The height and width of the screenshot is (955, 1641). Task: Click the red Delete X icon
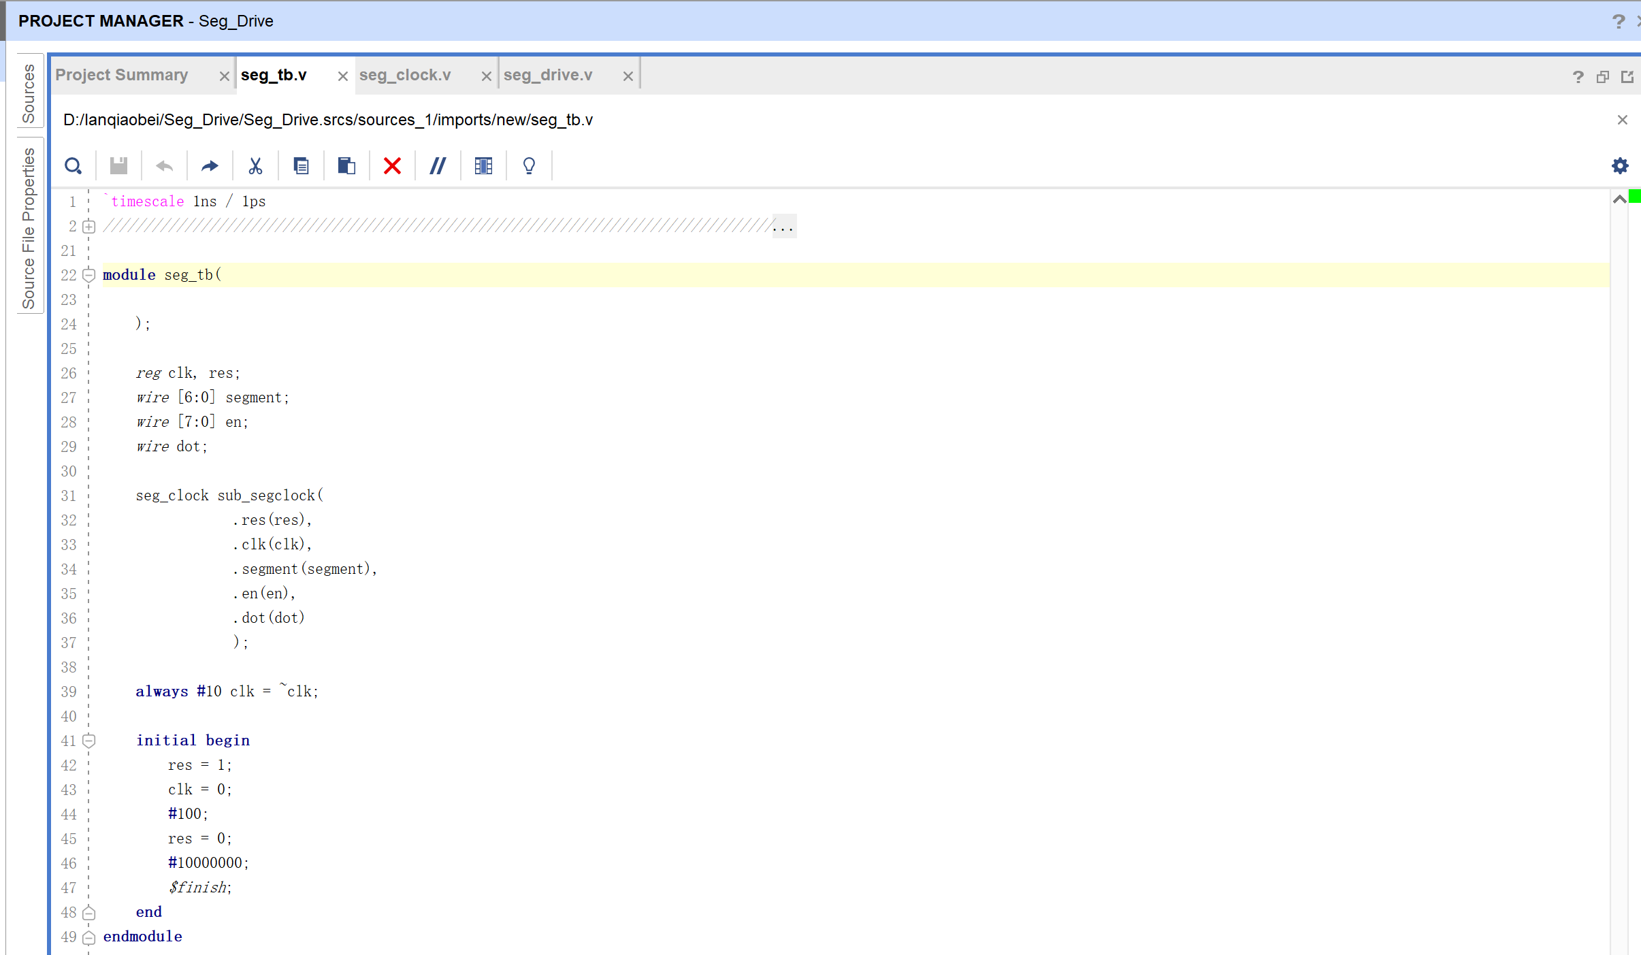(x=392, y=166)
